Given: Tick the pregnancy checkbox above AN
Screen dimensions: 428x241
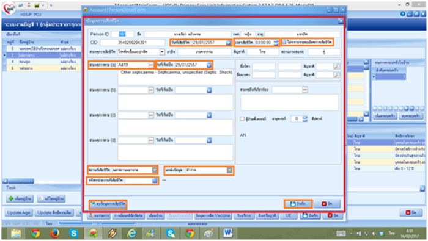Looking at the screenshot, I should point(242,119).
